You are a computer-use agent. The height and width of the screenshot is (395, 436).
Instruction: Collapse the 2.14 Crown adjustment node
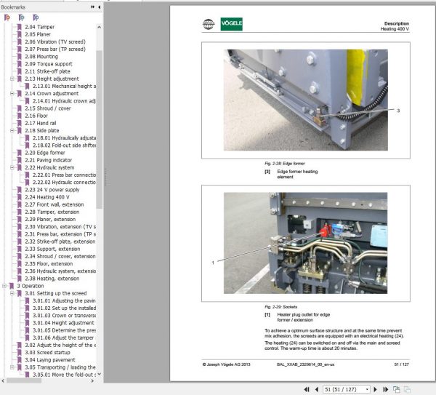12,94
